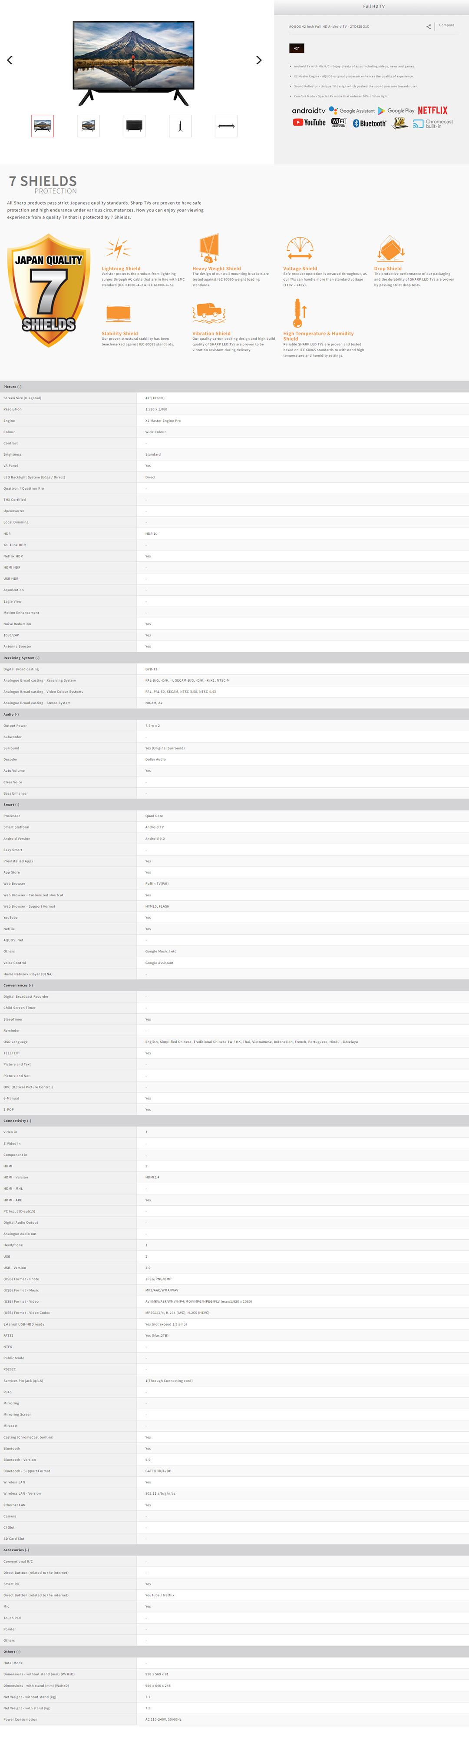Screen dimensions: 469x1738
Task: Click the Lightning Shield icon
Action: pyautogui.click(x=118, y=248)
